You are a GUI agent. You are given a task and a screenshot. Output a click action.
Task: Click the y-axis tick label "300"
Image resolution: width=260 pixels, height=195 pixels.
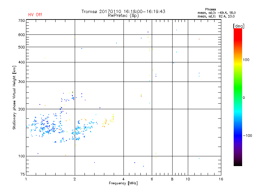[21, 82]
